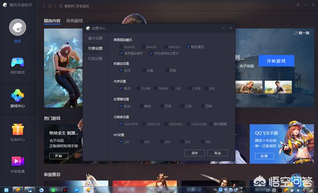Open the second banner thumbnail with standing man
318x193 pixels.
[x=278, y=87]
